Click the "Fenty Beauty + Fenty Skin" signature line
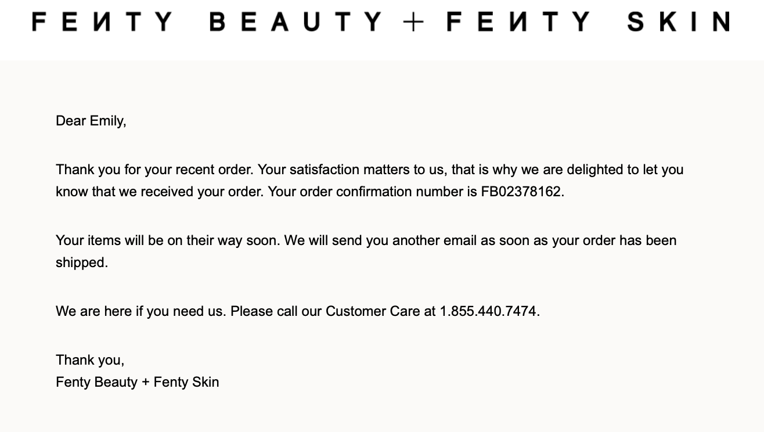 tap(137, 382)
